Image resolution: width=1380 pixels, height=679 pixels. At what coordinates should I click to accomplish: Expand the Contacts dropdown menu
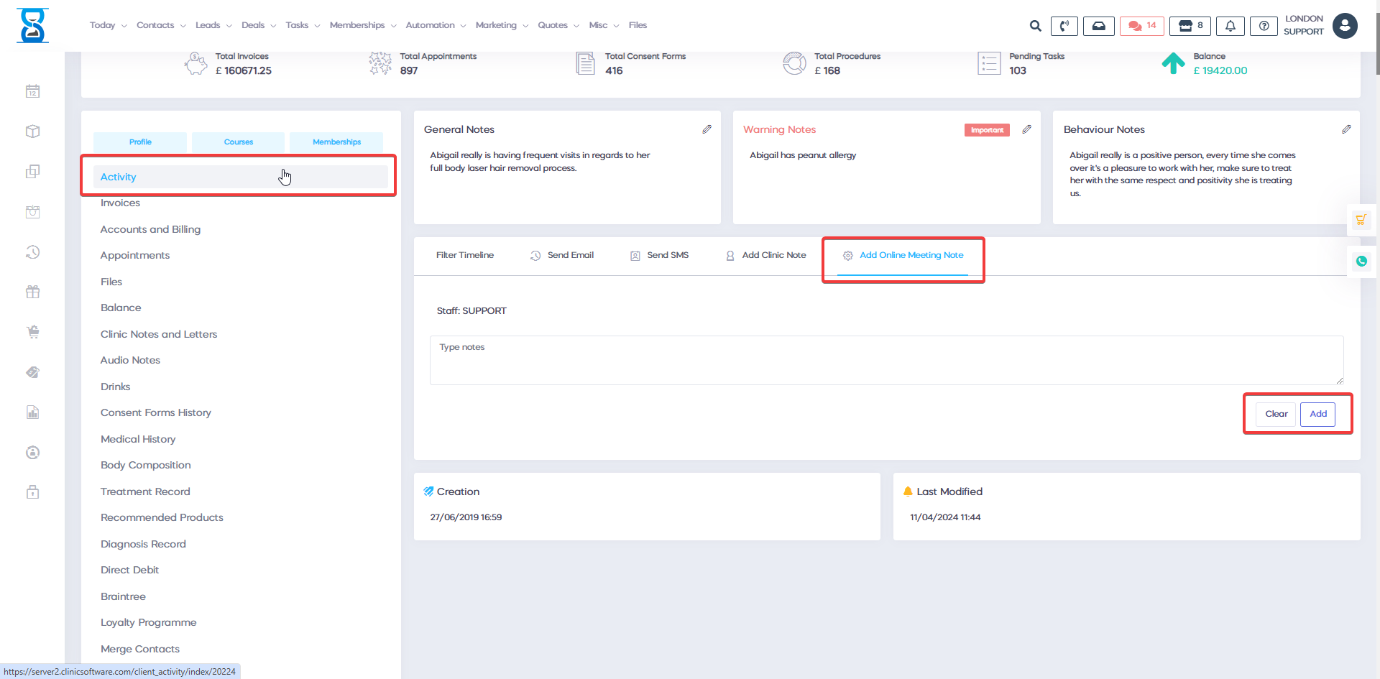coord(161,25)
